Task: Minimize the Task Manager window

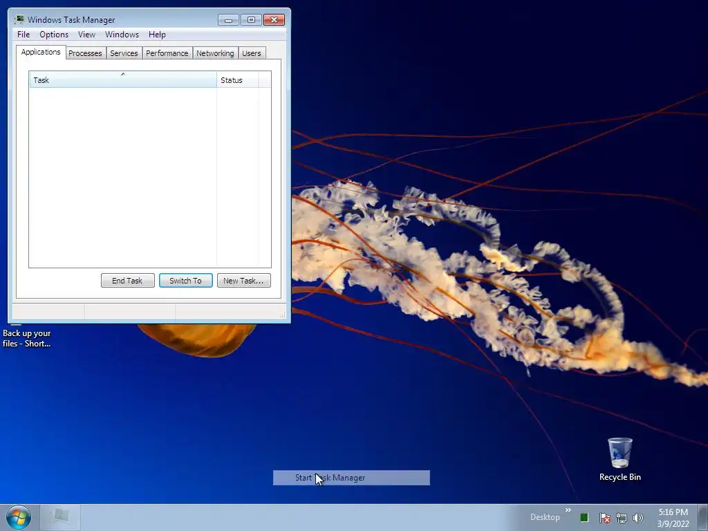Action: pos(228,20)
